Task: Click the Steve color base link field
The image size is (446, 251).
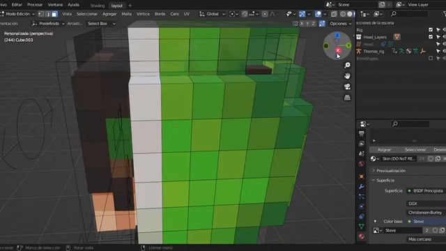Action: click(426, 222)
